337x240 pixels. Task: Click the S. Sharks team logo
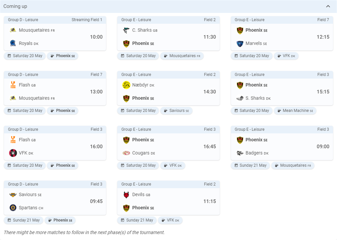tap(240, 98)
